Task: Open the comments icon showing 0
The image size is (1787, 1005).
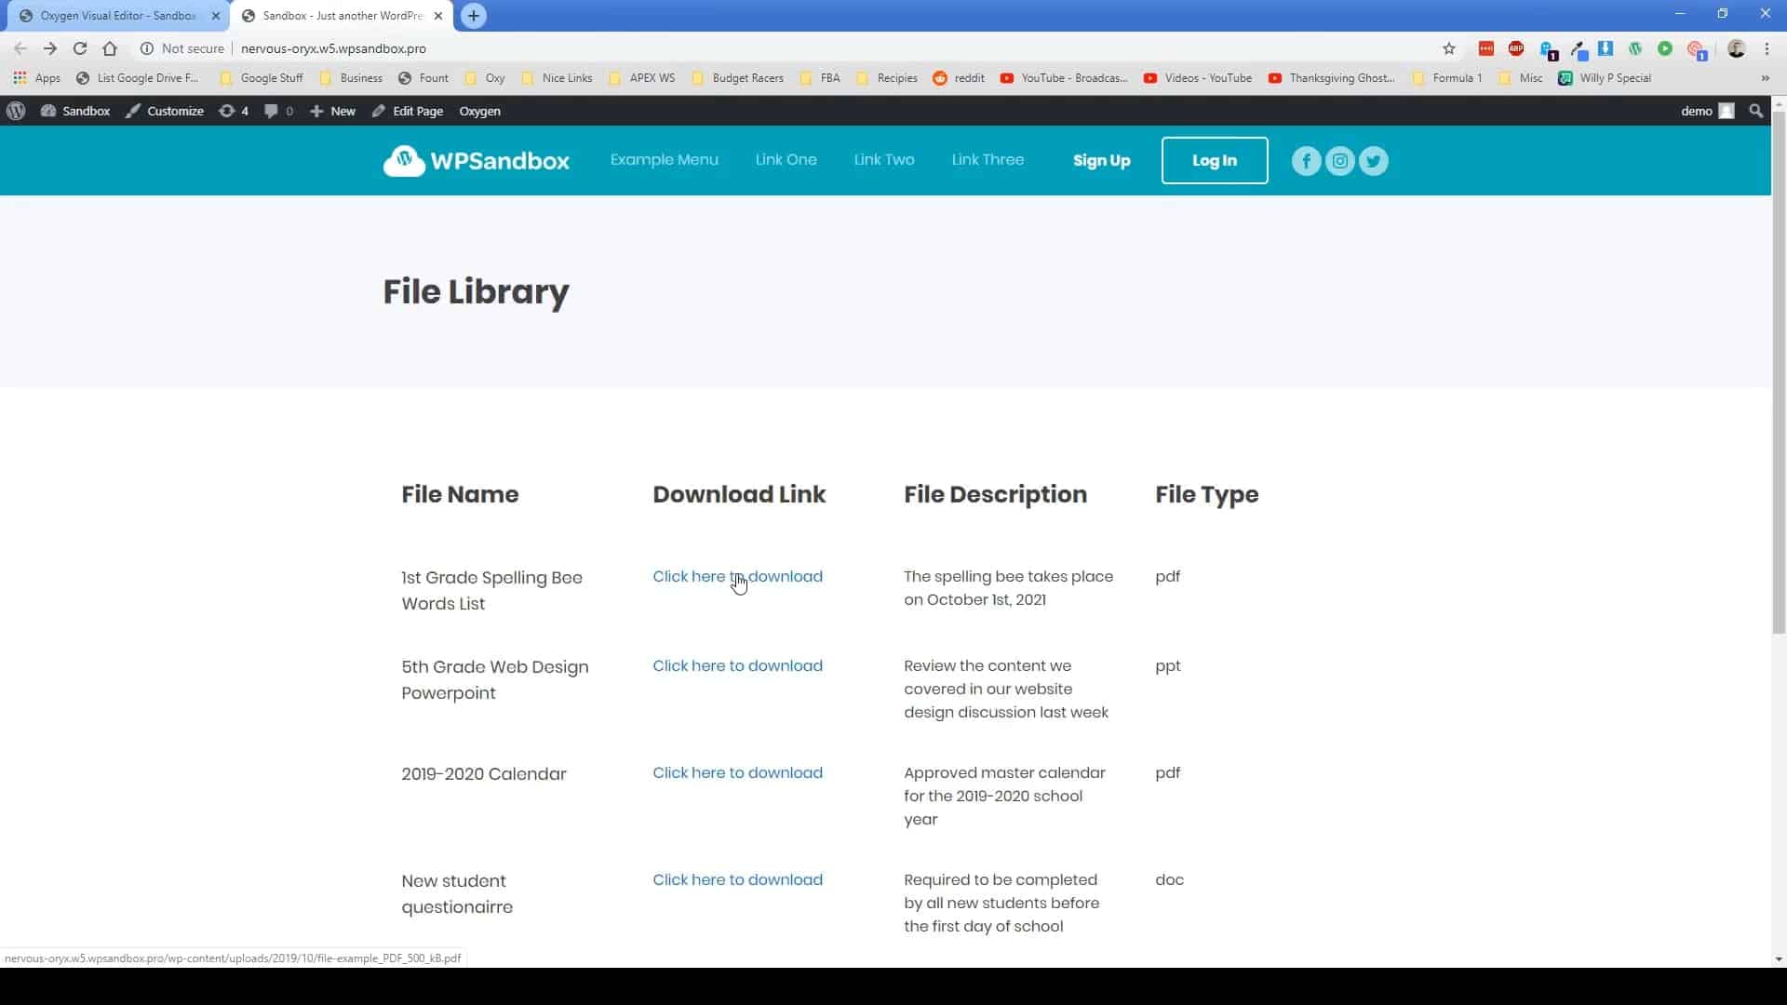Action: point(278,111)
